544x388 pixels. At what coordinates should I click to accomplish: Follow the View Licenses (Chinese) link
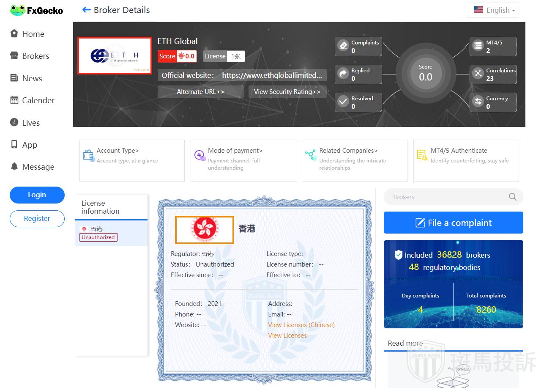(x=301, y=325)
